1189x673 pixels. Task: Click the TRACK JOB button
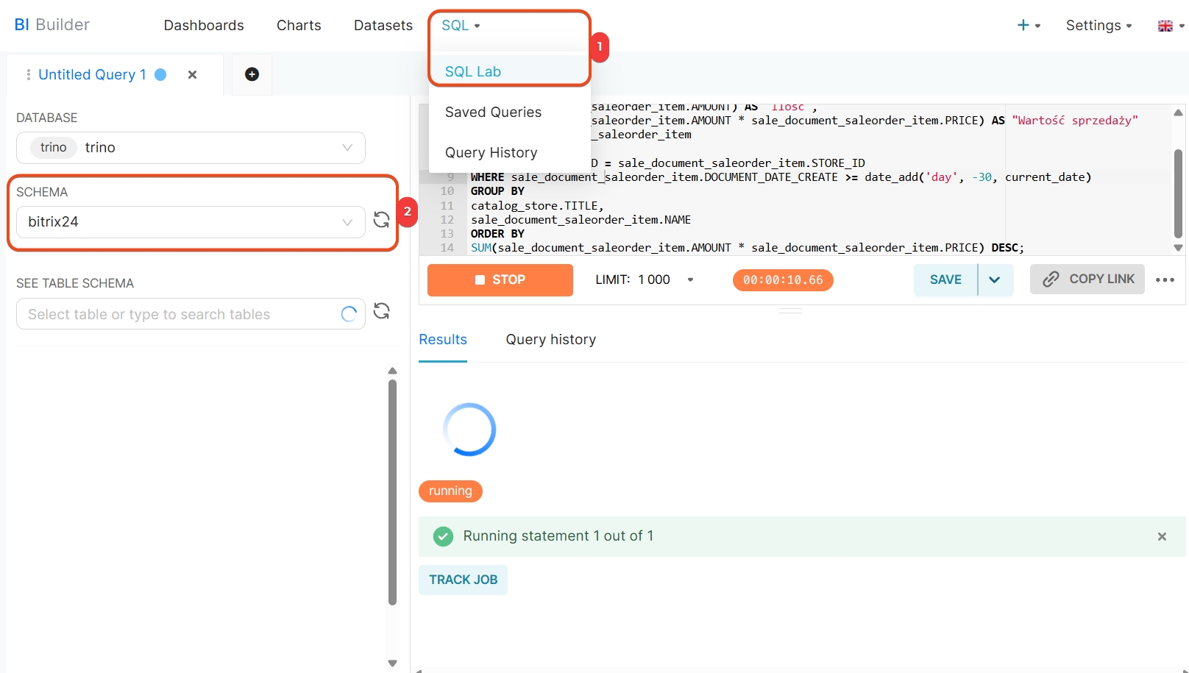point(463,580)
